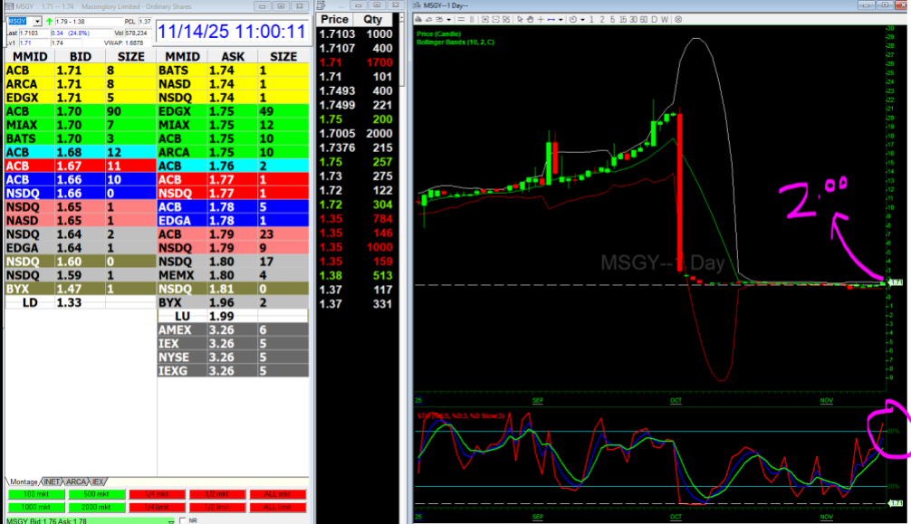The height and width of the screenshot is (524, 911).
Task: Click the 2000 mkt buy button
Action: tap(95, 508)
